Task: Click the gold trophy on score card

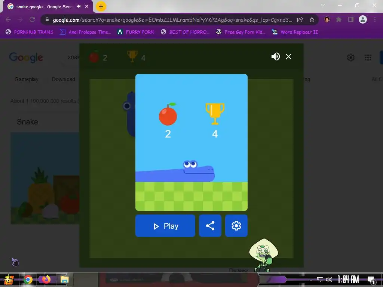Action: coord(215,114)
